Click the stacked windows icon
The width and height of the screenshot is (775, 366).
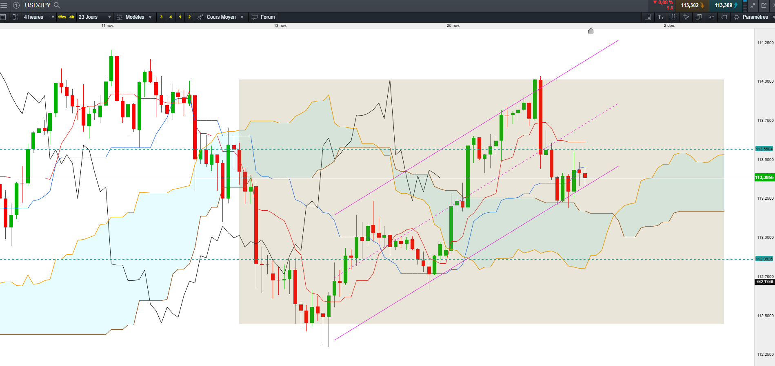click(x=699, y=17)
